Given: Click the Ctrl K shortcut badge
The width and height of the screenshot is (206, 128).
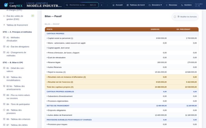Looking at the screenshot, I should click(93, 5).
